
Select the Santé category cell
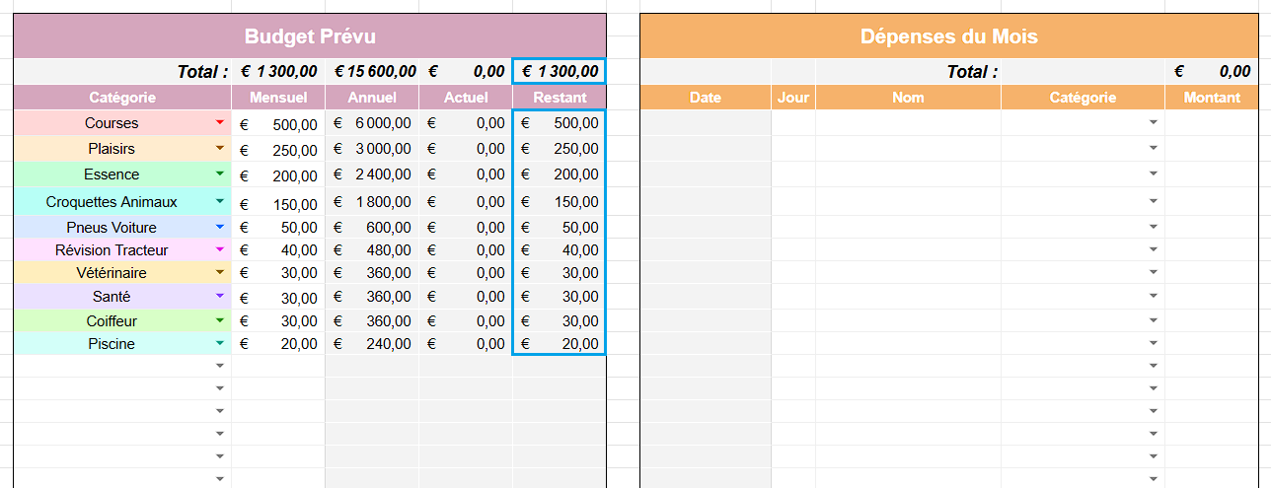(x=112, y=297)
